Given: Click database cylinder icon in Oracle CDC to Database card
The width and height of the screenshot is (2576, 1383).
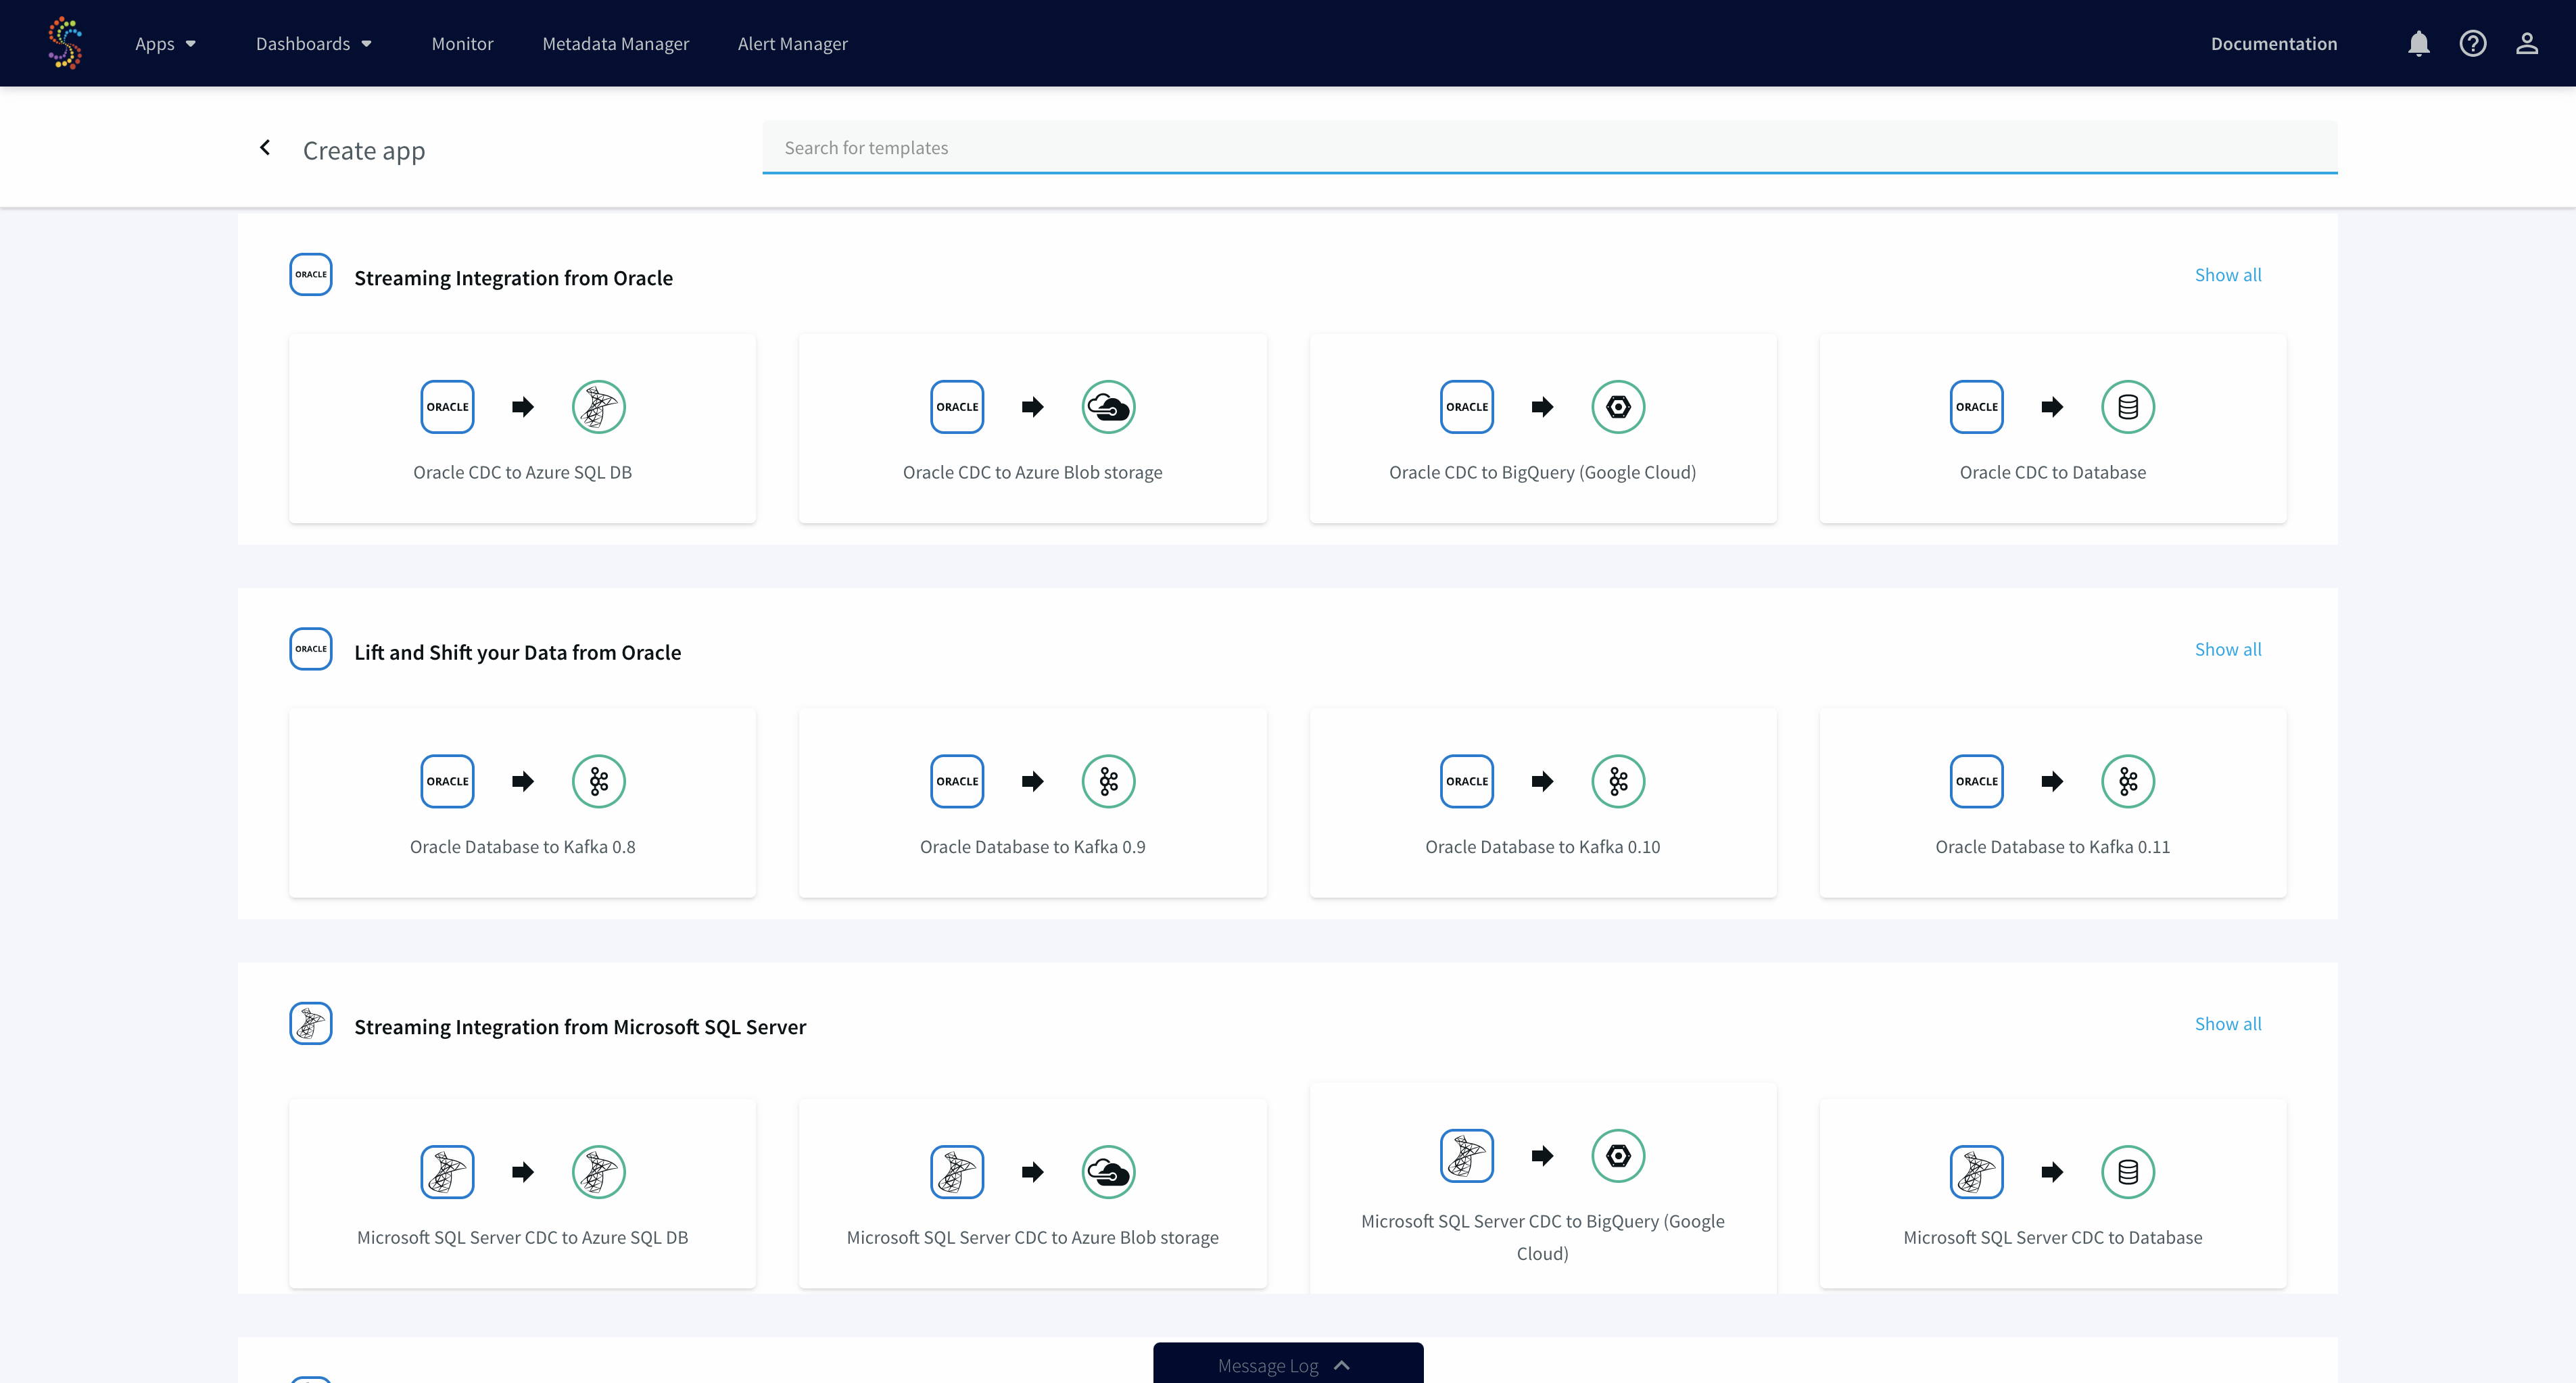Looking at the screenshot, I should 2128,407.
